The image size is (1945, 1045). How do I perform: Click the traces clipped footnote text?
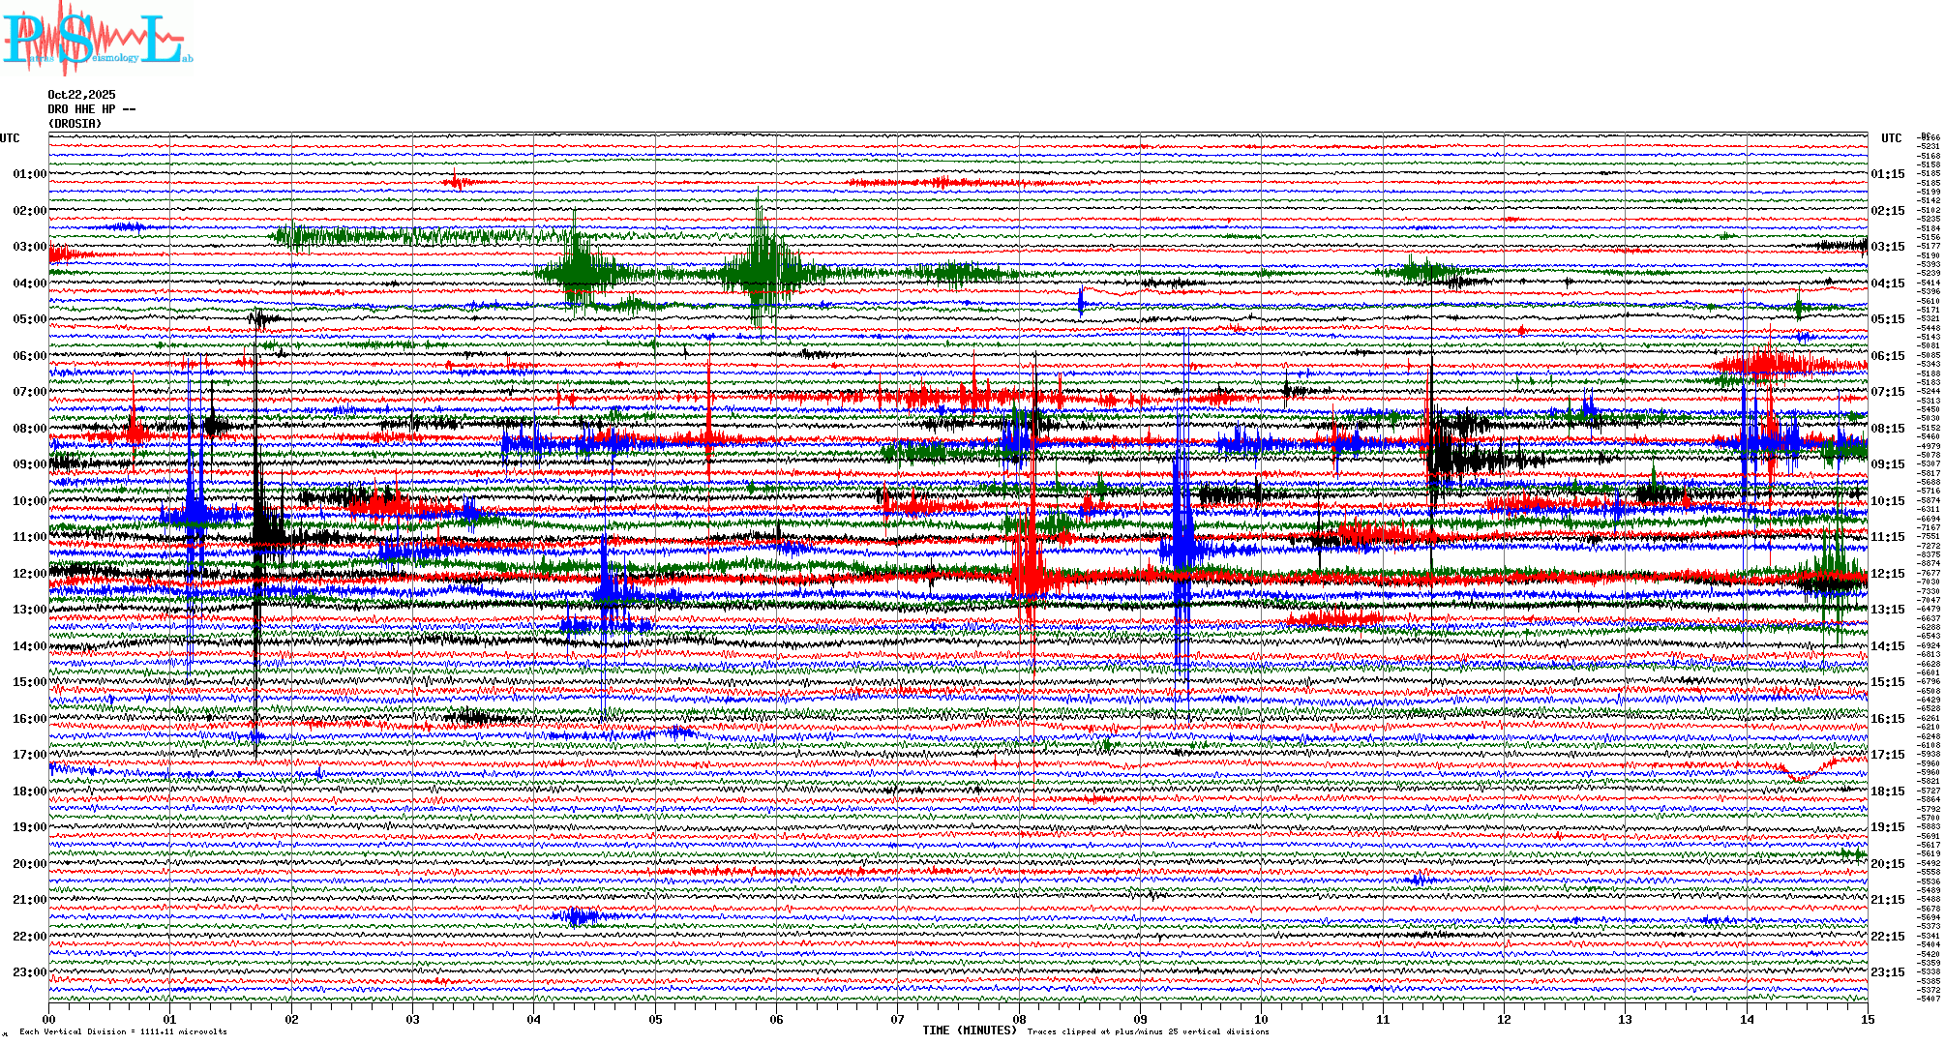[1148, 1031]
